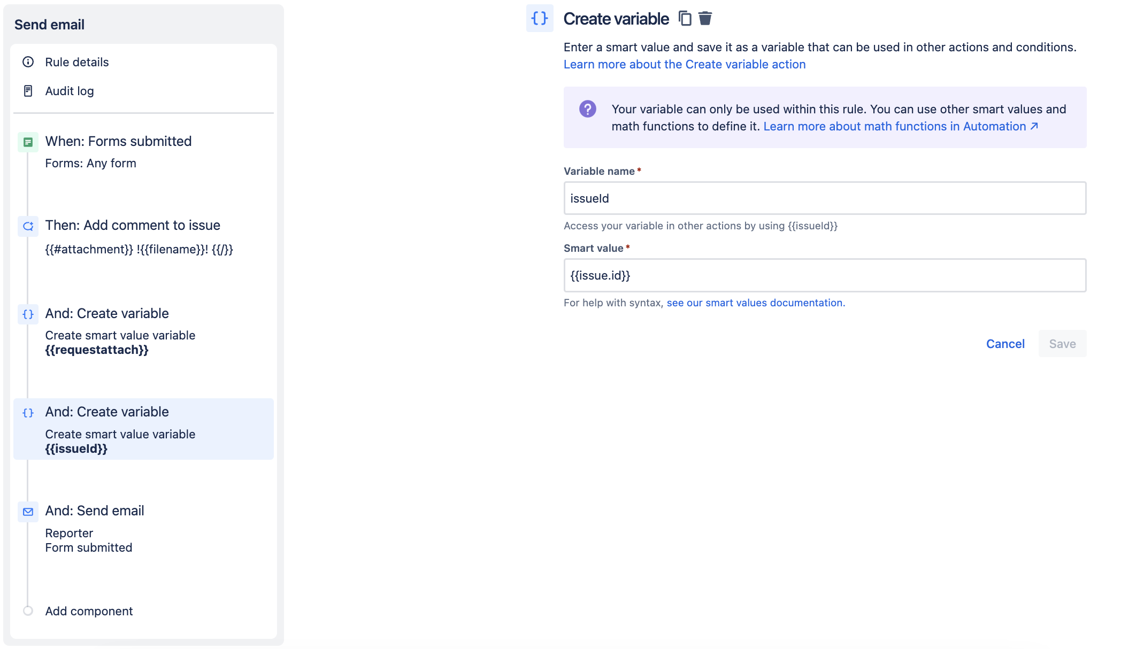Select the And: Send email step
This screenshot has height=649, width=1121.
click(x=95, y=511)
